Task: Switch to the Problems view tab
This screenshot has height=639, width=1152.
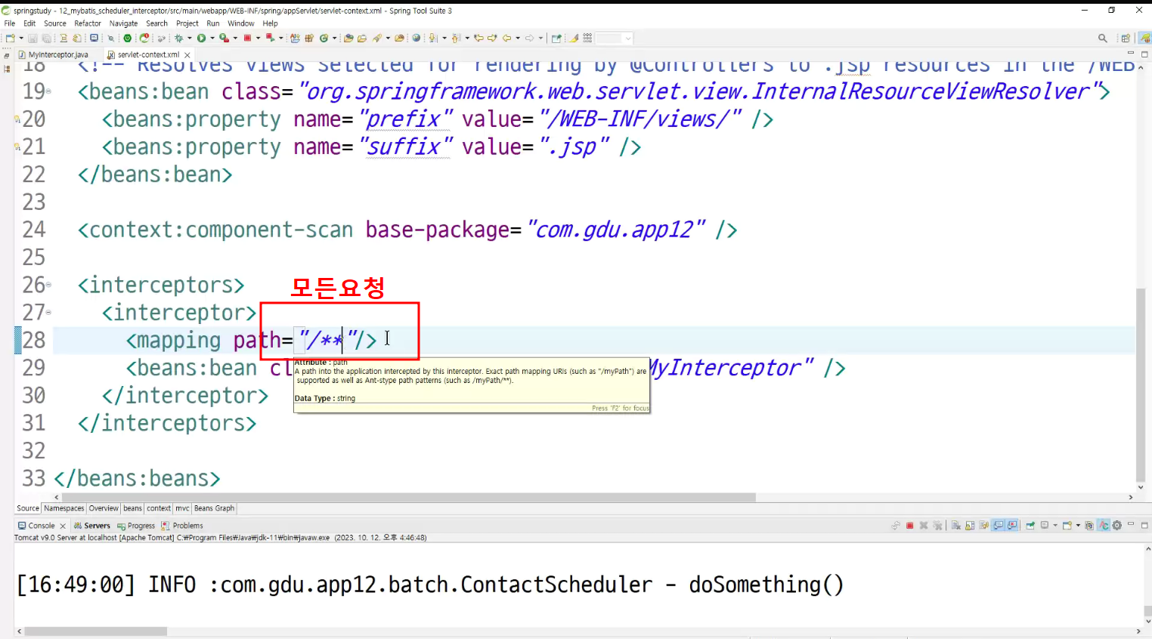Action: pos(182,526)
